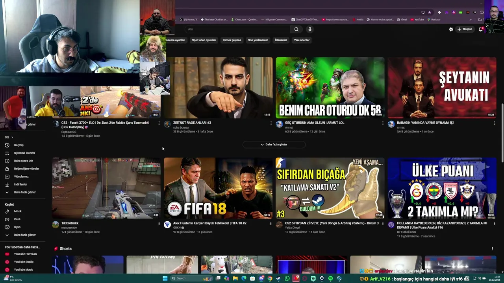Select the Spor video oyunları filter chip

[204, 40]
